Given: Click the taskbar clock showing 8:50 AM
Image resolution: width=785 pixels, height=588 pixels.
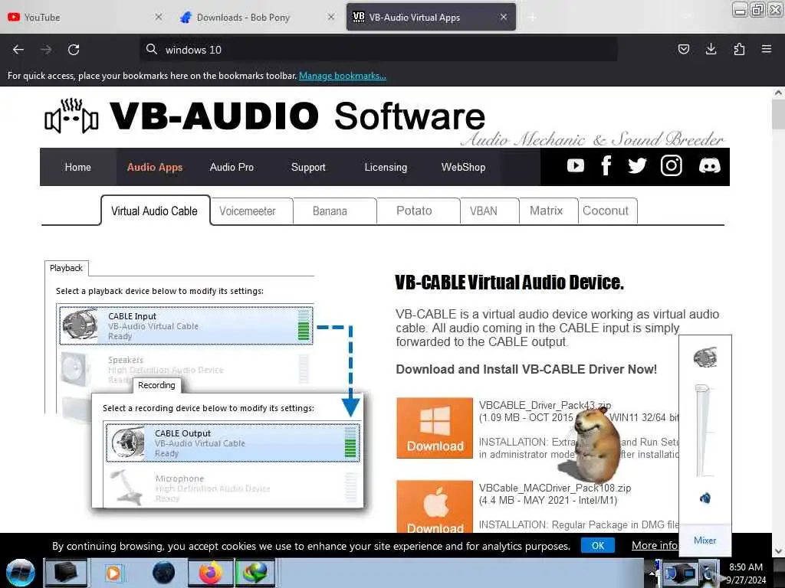Looking at the screenshot, I should (x=746, y=573).
